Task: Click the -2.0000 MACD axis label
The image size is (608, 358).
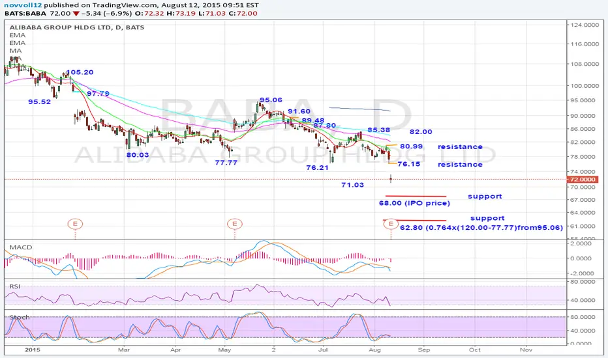Action: click(581, 273)
